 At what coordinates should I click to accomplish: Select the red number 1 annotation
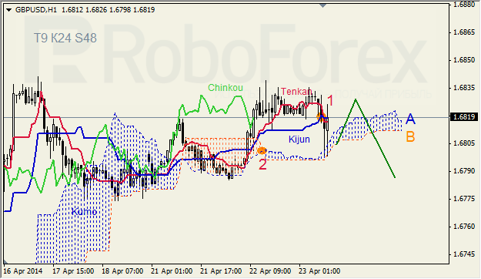pyautogui.click(x=330, y=100)
